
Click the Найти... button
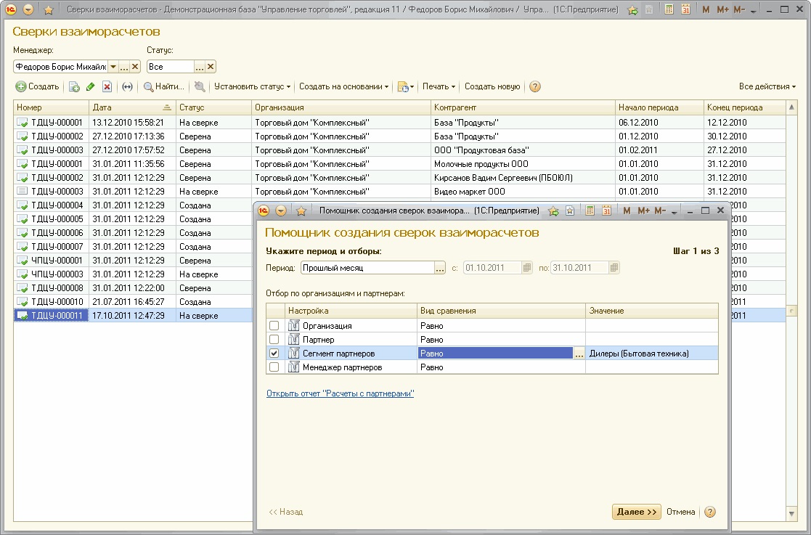click(x=164, y=87)
